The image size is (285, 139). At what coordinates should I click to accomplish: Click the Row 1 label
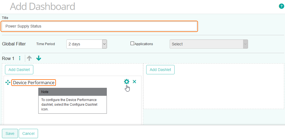click(8, 58)
